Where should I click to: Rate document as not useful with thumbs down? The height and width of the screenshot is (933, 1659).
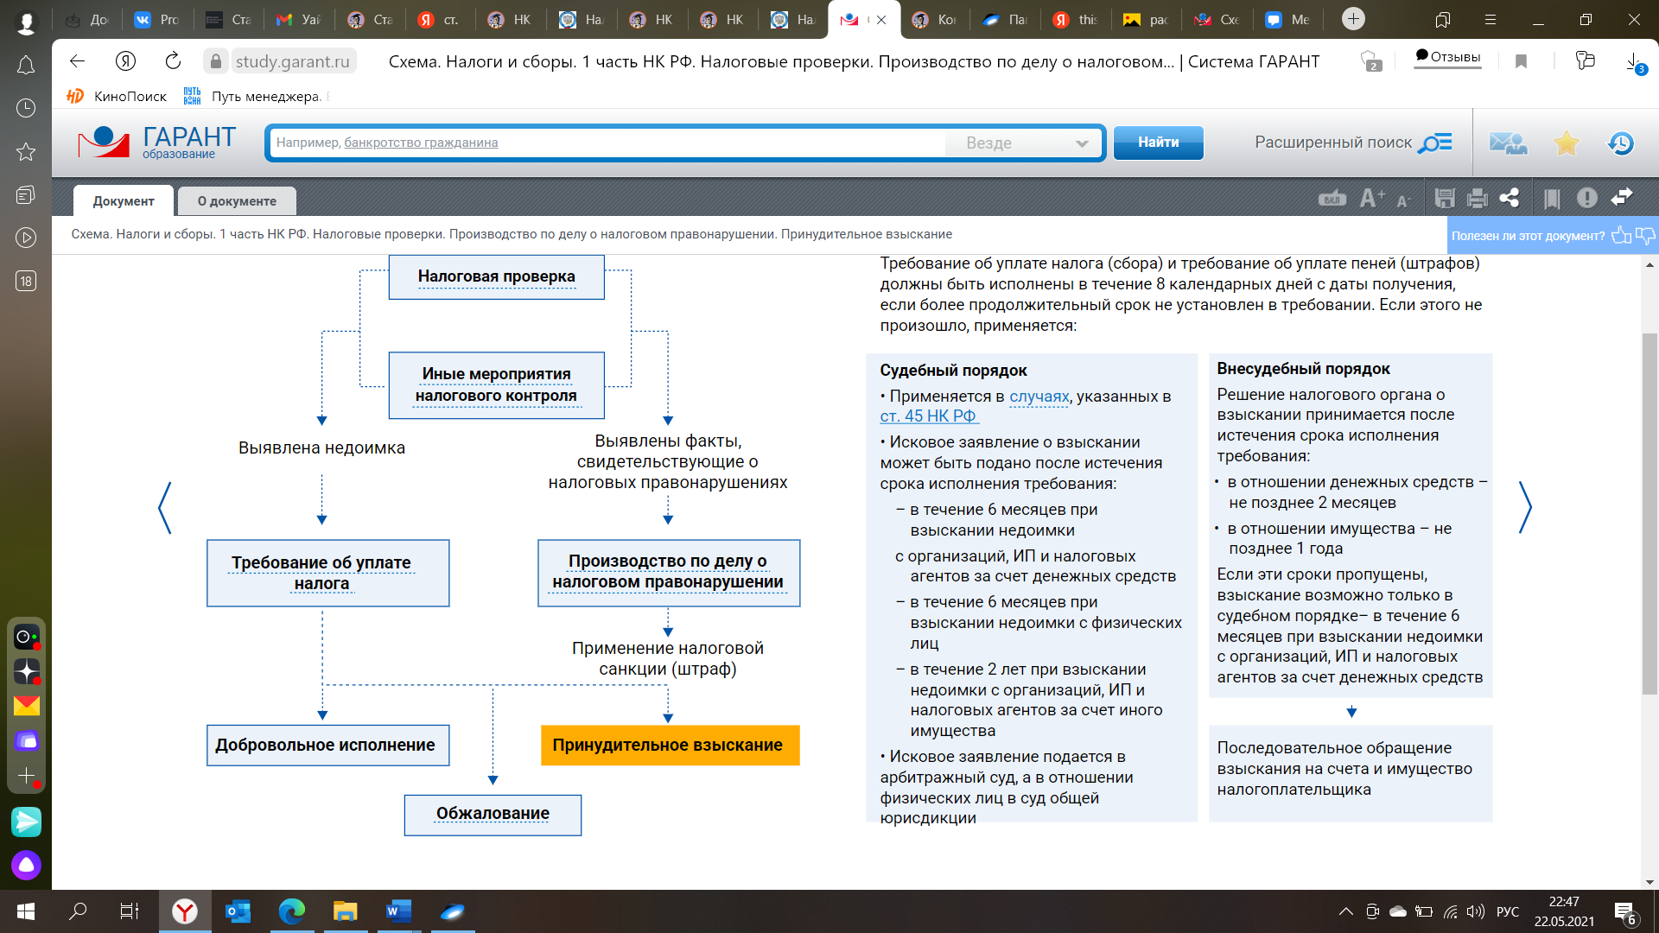click(x=1645, y=235)
